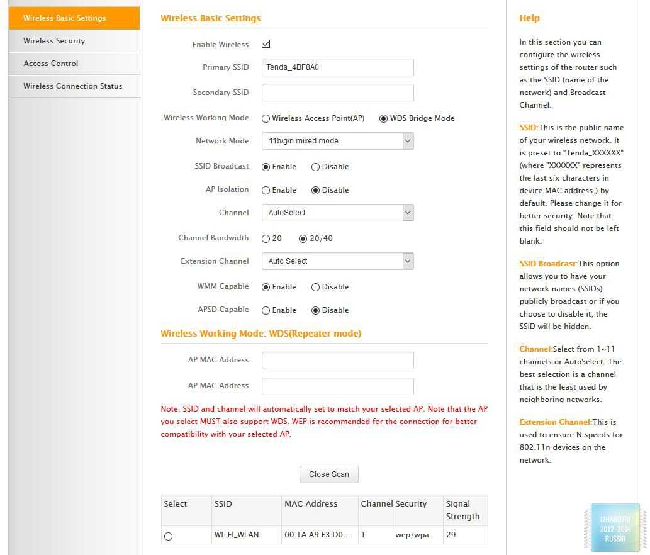
Task: Select WDS Bridge Mode radio button
Action: pyautogui.click(x=383, y=118)
